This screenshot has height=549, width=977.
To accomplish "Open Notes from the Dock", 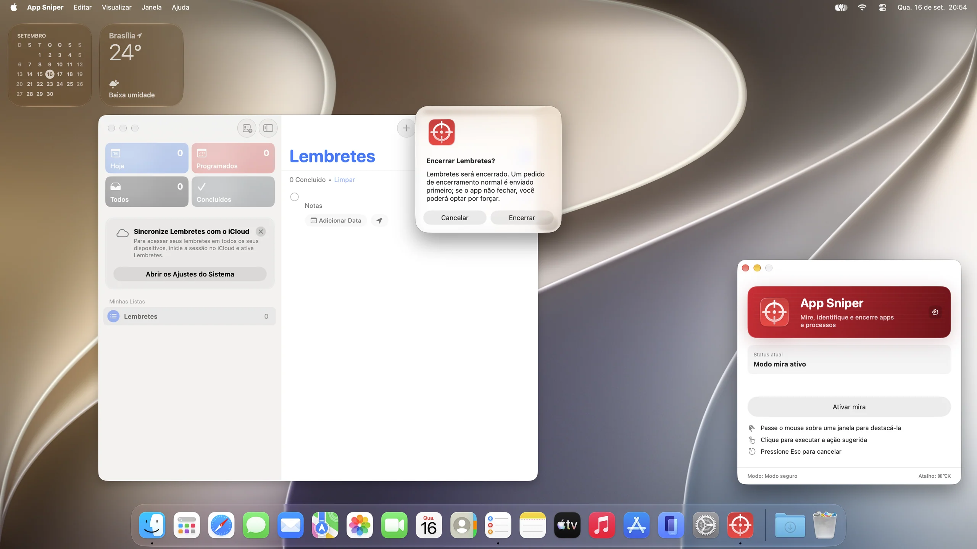I will [533, 525].
